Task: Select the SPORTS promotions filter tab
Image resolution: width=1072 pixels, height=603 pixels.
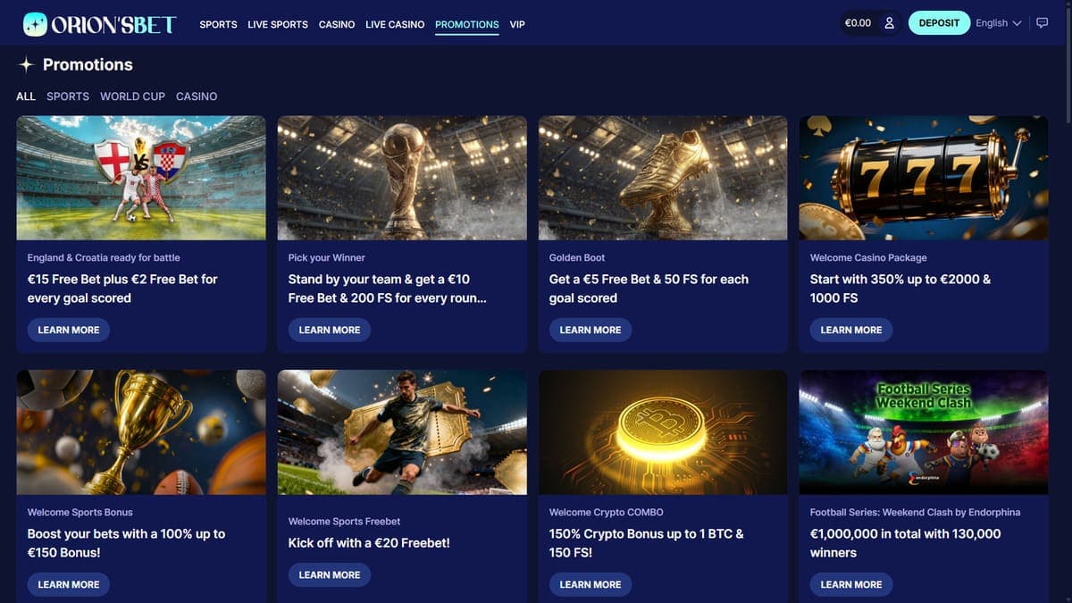Action: click(68, 96)
